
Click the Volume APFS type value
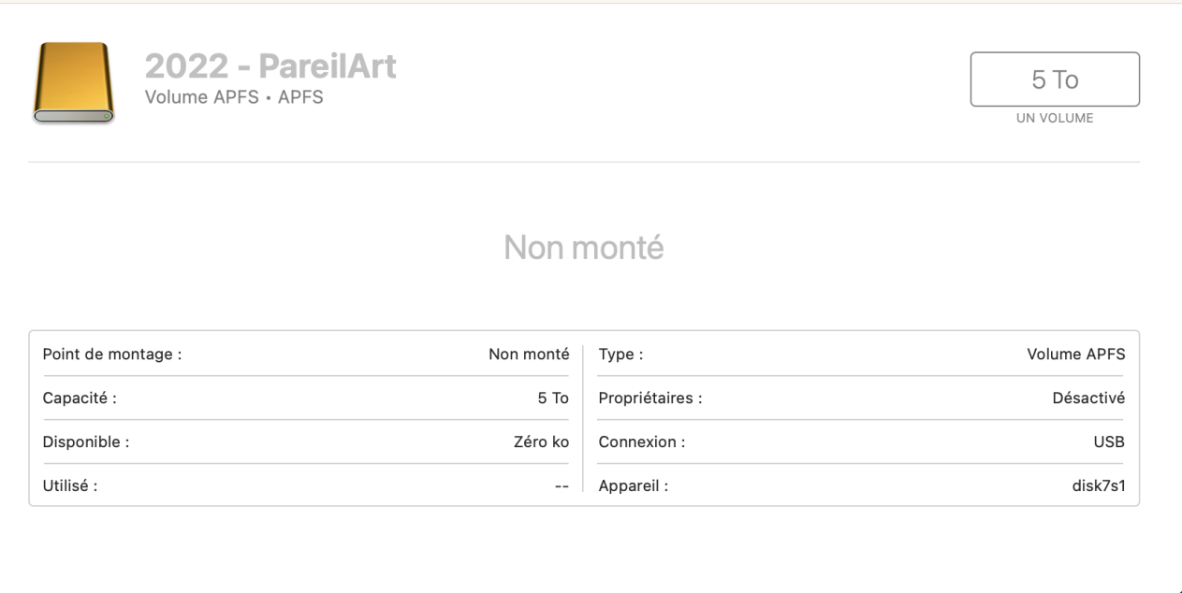[1075, 354]
